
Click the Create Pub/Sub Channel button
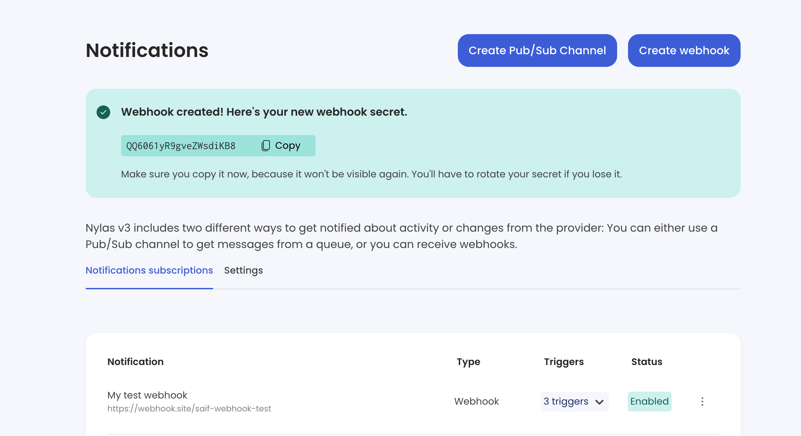point(537,50)
